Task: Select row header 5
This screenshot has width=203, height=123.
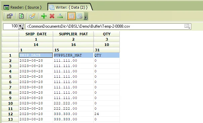Action: (10, 77)
